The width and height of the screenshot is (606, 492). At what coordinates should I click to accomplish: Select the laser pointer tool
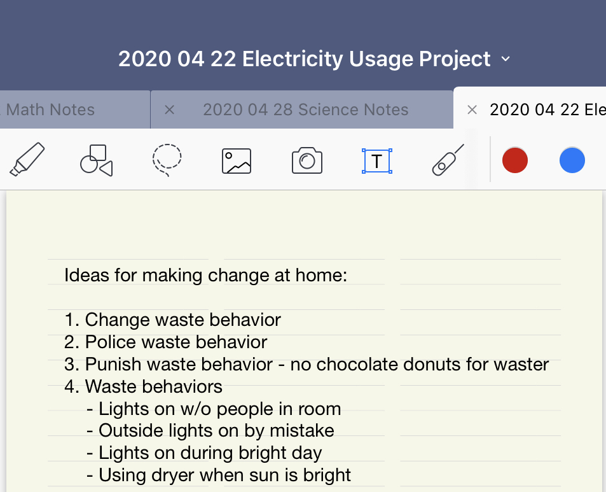tap(448, 160)
